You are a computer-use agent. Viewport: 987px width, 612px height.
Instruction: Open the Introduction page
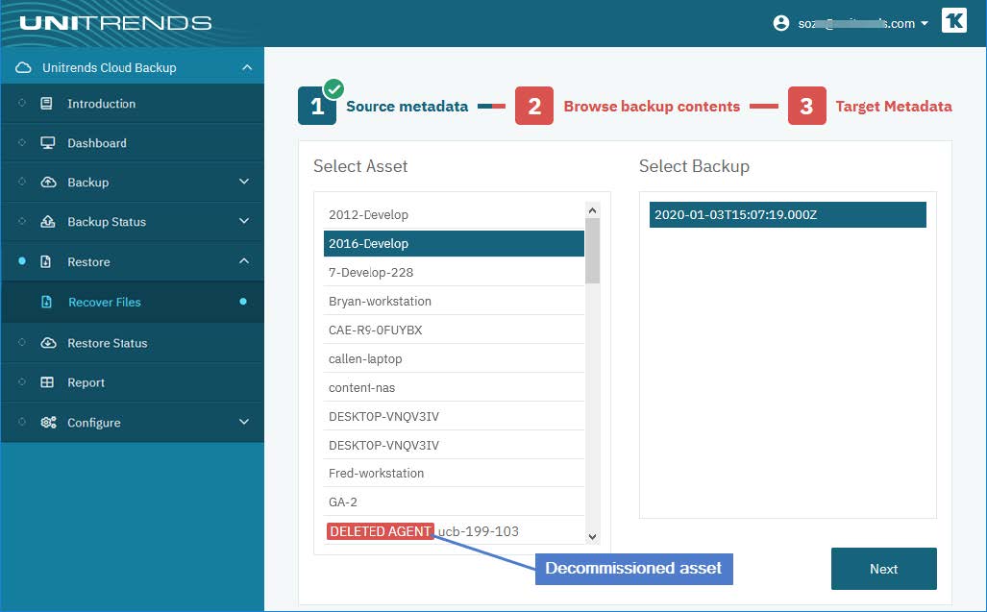[x=101, y=103]
